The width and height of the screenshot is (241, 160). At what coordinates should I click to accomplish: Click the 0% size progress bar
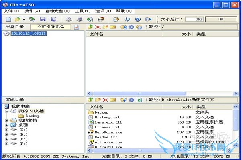[221, 19]
